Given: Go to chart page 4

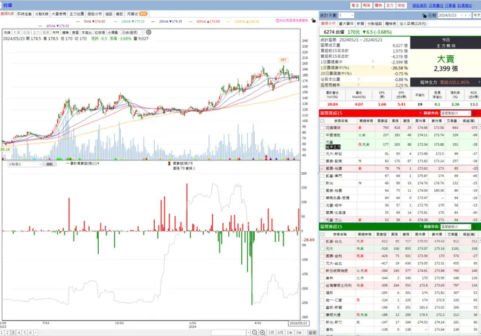Looking at the screenshot, I should coord(19,333).
